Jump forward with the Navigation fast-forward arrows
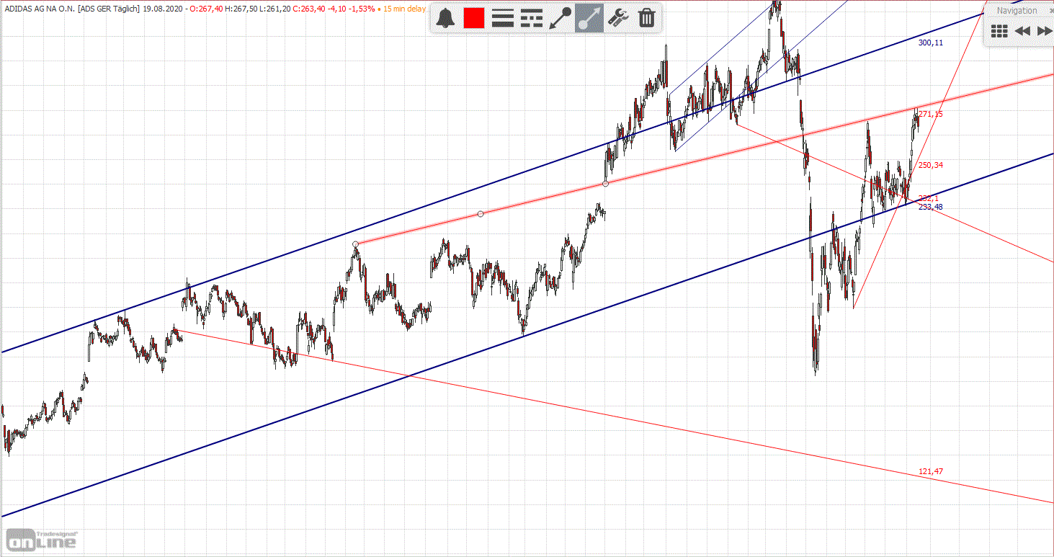The width and height of the screenshot is (1054, 557). pos(1044,31)
